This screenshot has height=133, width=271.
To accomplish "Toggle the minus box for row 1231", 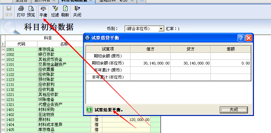I will click(x=3, y=100).
